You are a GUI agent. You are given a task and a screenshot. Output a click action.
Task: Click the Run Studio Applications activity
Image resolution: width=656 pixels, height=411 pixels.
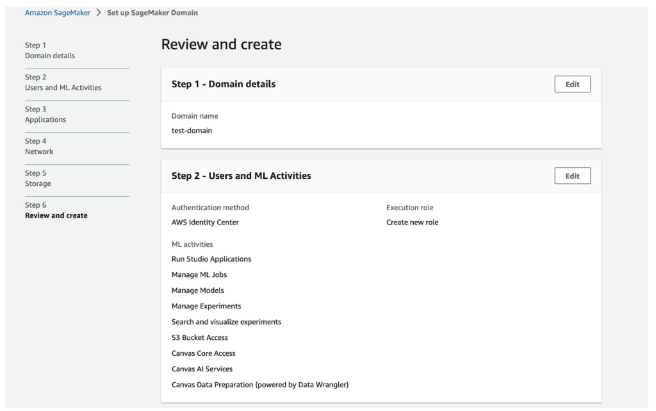[x=211, y=259]
